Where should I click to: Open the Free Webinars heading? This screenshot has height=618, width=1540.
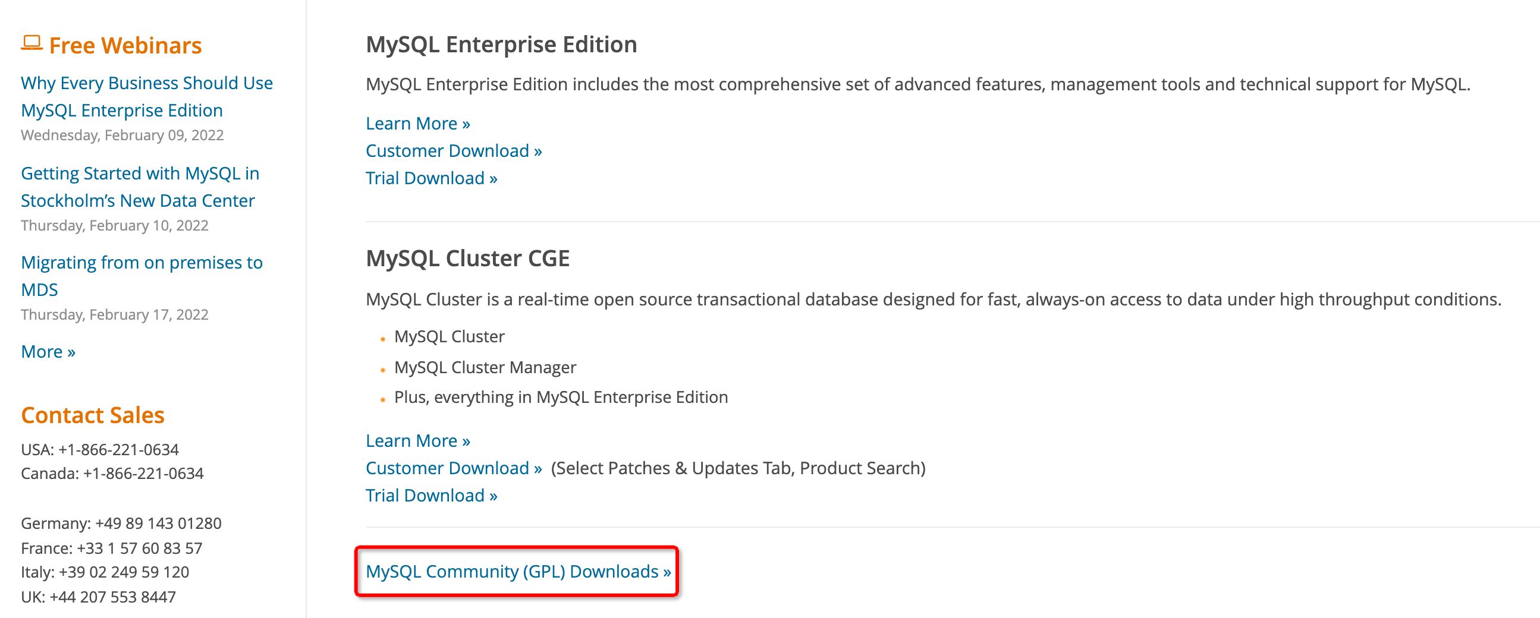pos(125,45)
